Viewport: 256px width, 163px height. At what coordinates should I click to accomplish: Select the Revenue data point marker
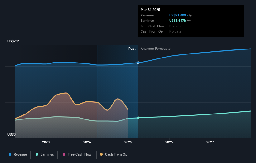coord(138,63)
